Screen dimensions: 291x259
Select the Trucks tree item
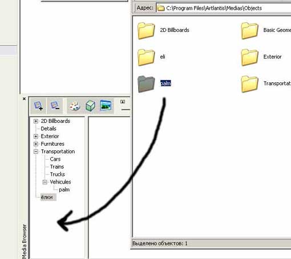pos(57,174)
